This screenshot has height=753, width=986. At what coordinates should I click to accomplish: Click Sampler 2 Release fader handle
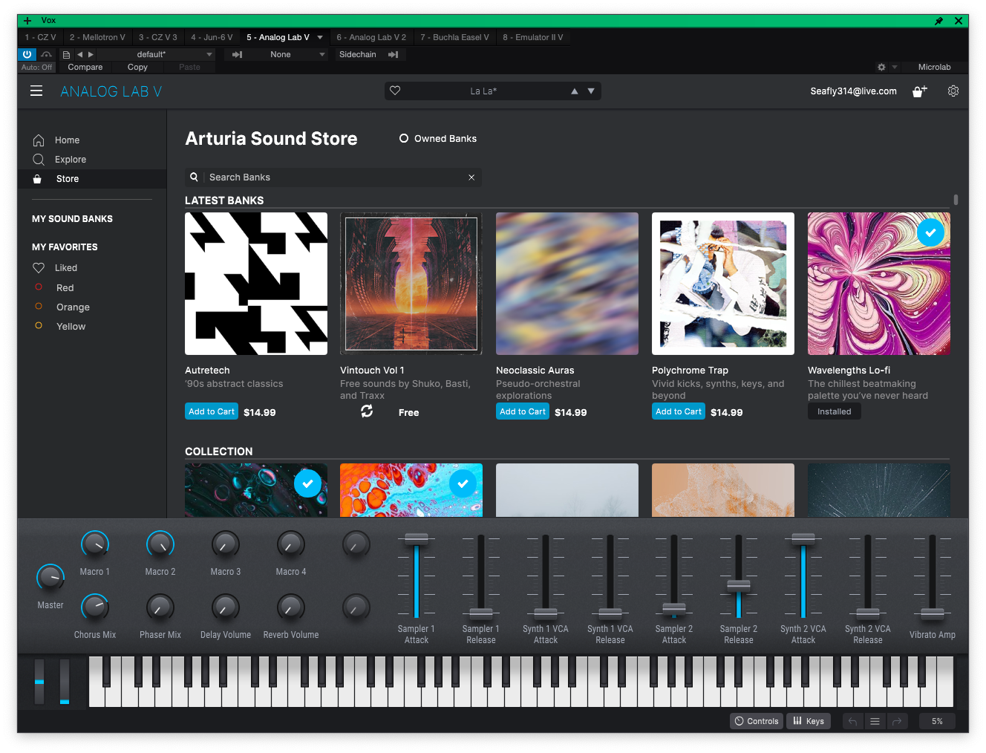[739, 586]
